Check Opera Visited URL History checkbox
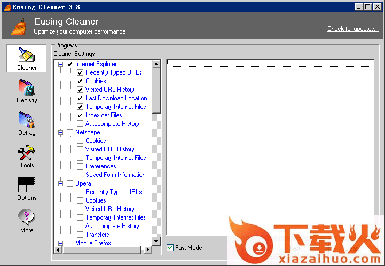This screenshot has height=266, width=385. click(80, 209)
